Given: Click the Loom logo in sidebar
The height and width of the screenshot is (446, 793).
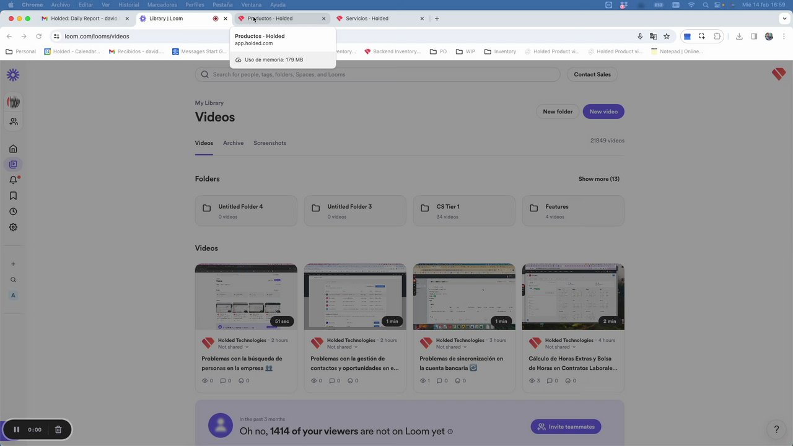Looking at the screenshot, I should pos(13,75).
